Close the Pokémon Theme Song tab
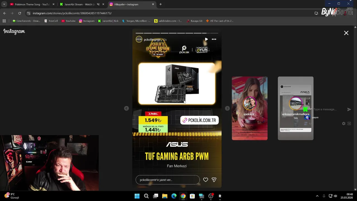The image size is (357, 201). tap(54, 4)
